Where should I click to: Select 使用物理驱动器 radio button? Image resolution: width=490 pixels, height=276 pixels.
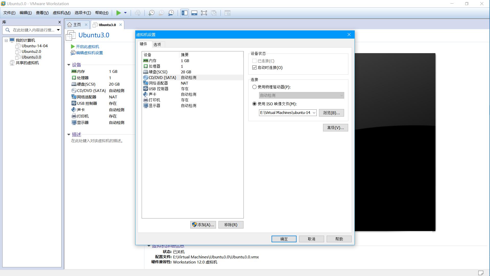(x=254, y=87)
